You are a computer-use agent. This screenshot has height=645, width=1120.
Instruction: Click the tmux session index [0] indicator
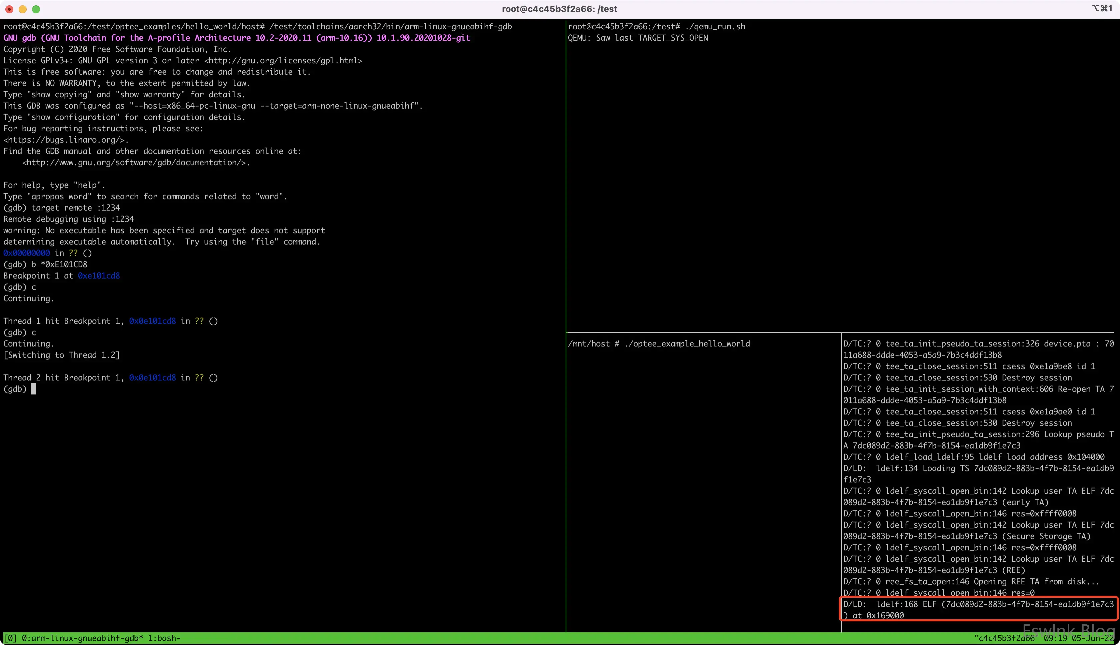[10, 638]
